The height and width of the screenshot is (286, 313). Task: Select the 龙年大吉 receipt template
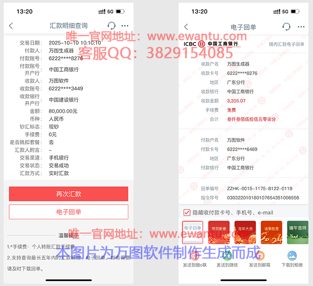click(x=245, y=233)
